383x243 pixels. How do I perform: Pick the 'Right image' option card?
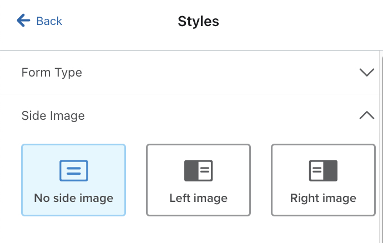click(323, 180)
